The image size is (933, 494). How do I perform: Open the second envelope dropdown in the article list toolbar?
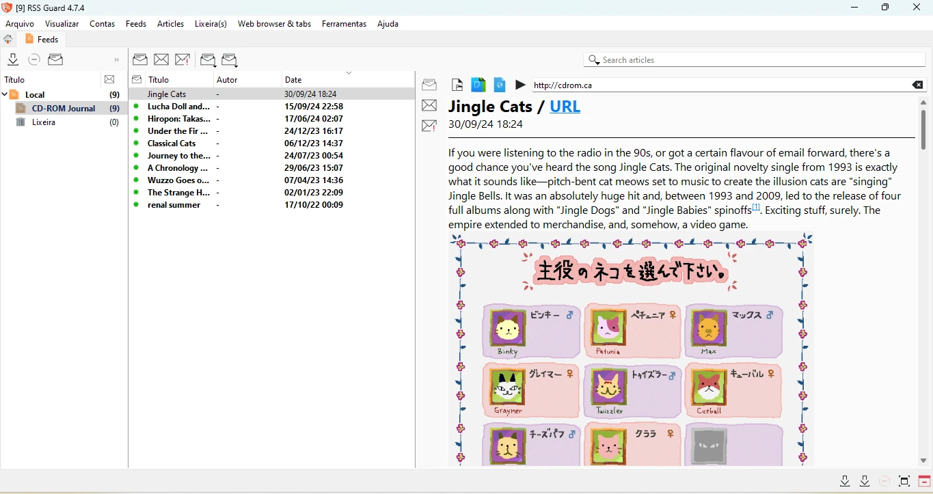coord(230,60)
